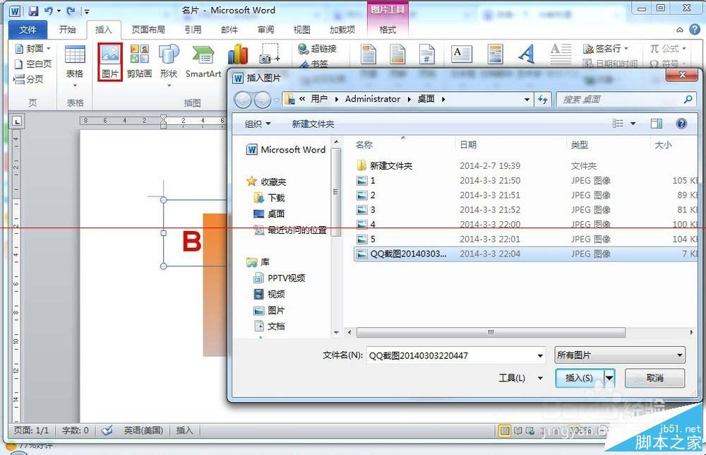Open the 所有图片 file type dropdown
The height and width of the screenshot is (455, 706).
619,355
